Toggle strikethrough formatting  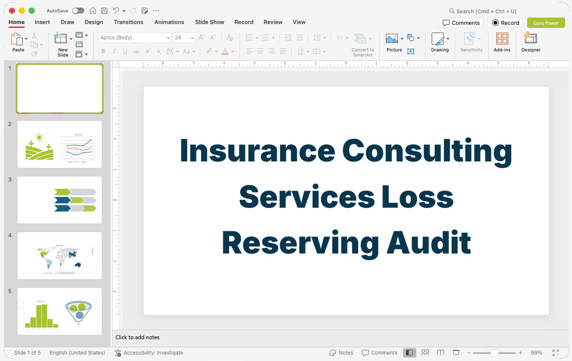[136, 51]
